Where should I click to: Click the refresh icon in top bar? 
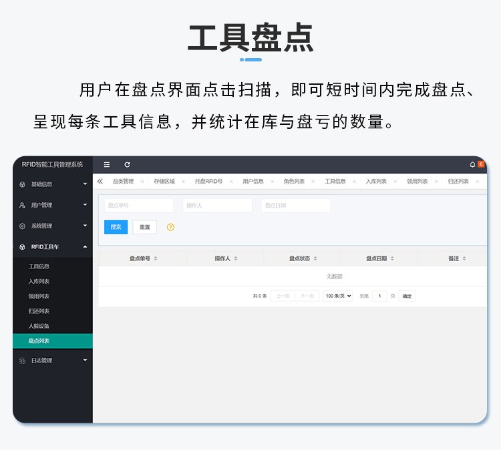click(x=127, y=164)
